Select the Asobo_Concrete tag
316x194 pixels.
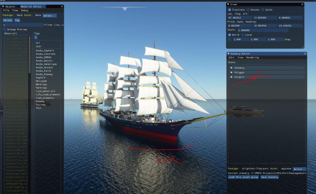45,54
